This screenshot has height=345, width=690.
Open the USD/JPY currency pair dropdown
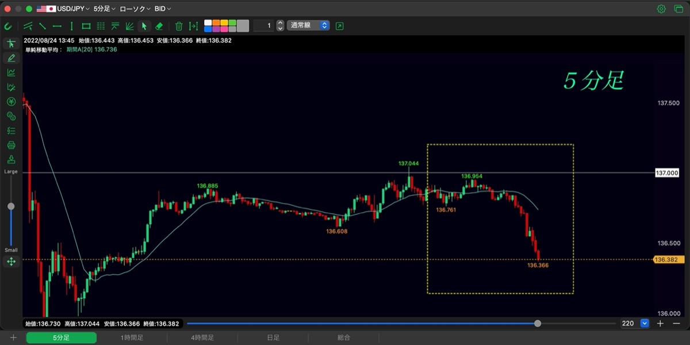tap(63, 9)
